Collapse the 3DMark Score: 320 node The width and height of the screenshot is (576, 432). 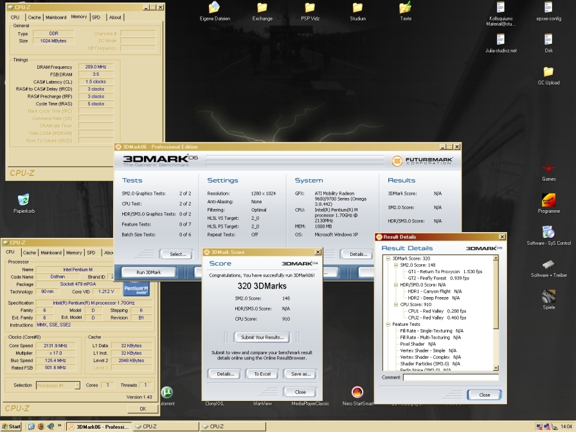(388, 258)
